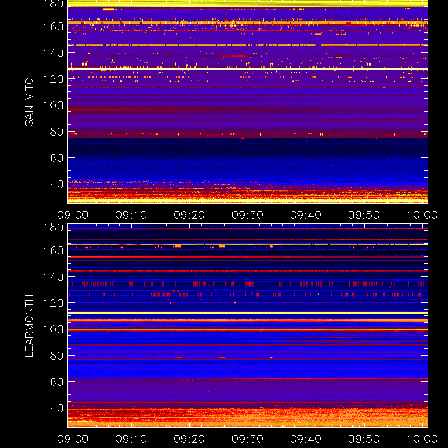448x448 pixels.
Task: Choose 09:10 time label under LEARMONTH plot
Action: click(131, 439)
